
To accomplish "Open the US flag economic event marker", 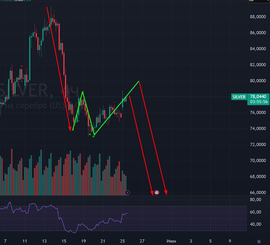I will point(157,193).
